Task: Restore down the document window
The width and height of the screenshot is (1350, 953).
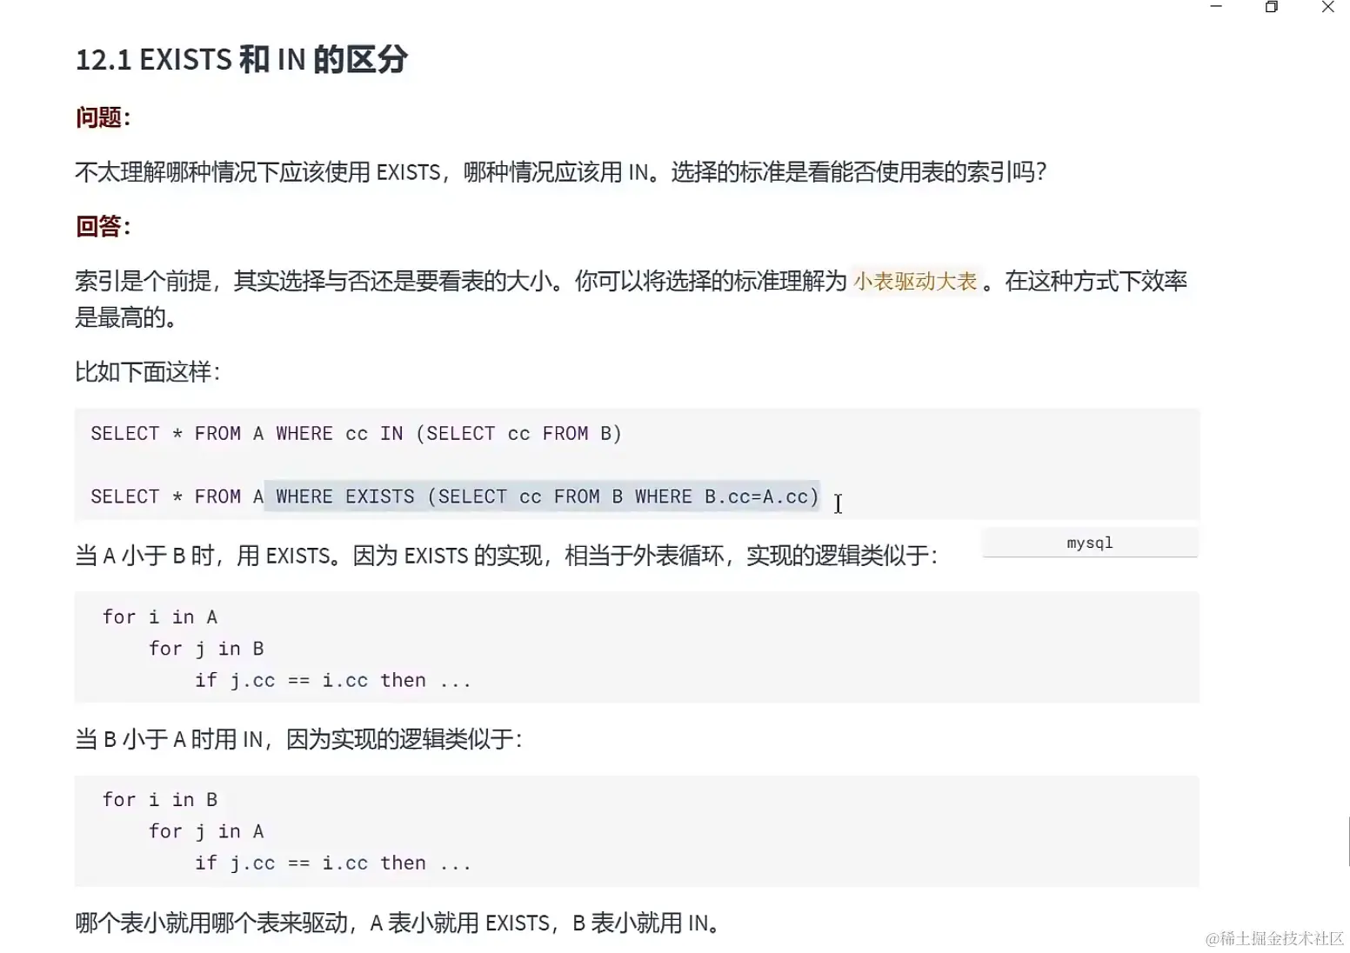Action: click(x=1272, y=7)
